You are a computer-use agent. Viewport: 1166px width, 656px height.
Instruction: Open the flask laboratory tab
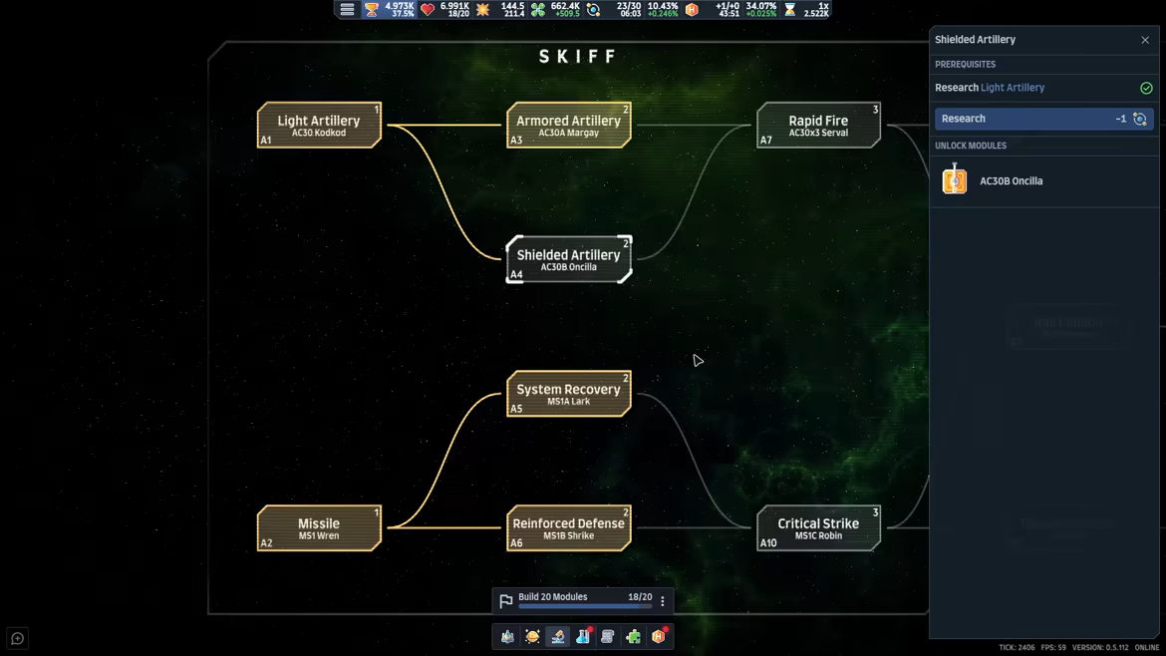583,637
